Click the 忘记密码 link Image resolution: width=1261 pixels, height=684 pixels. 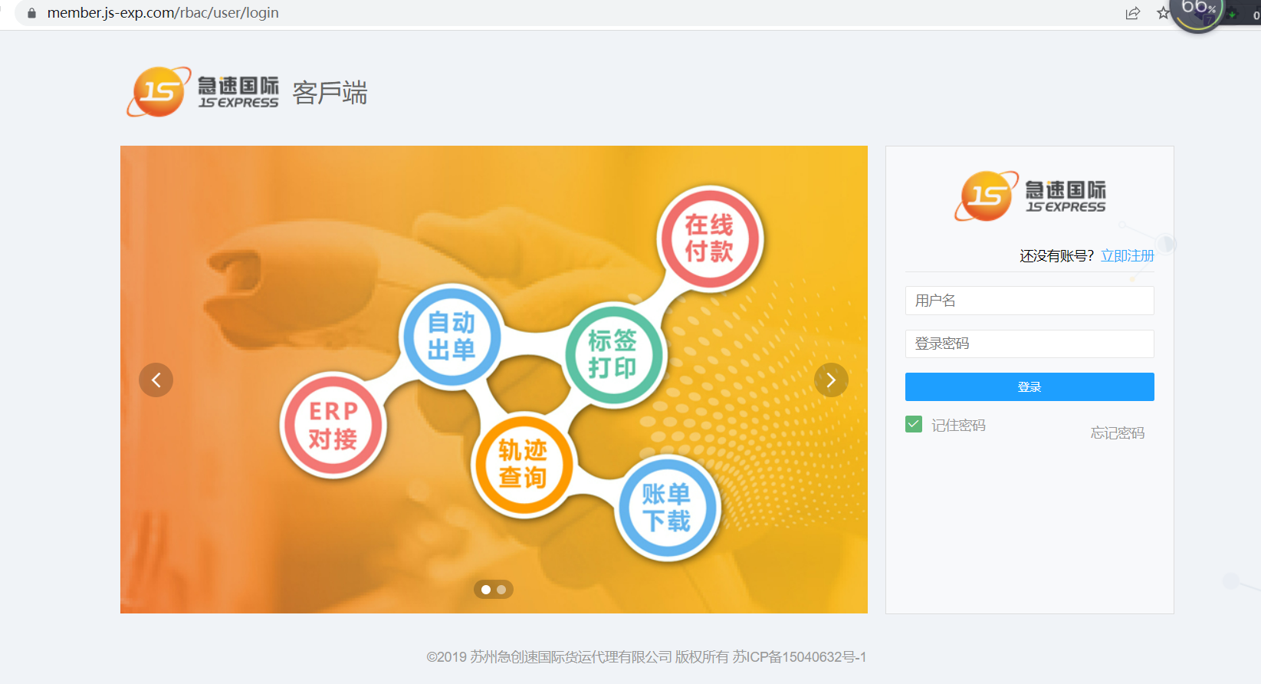click(1117, 433)
